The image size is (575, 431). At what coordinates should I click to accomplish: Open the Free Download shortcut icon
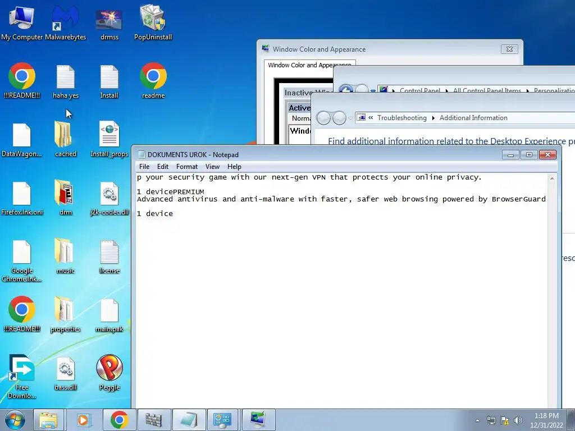(x=22, y=377)
